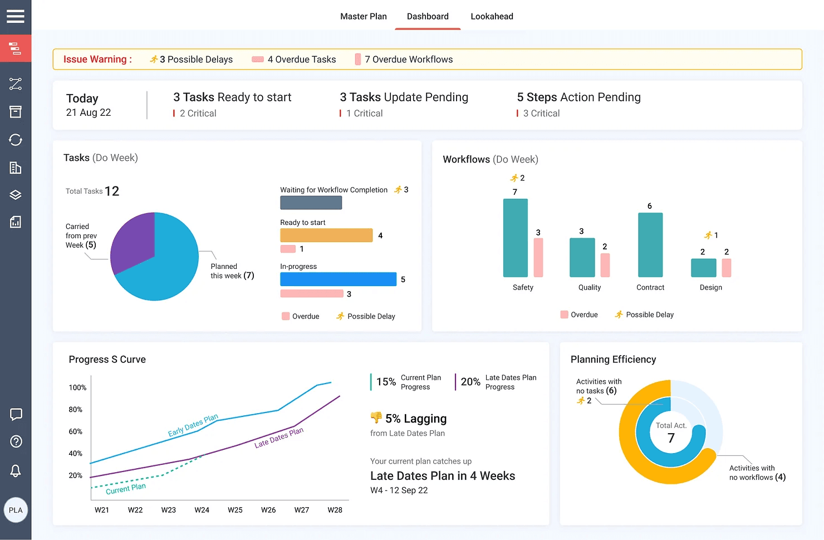Image resolution: width=824 pixels, height=540 pixels.
Task: Open 3 Possible Delays warning
Action: coord(191,59)
